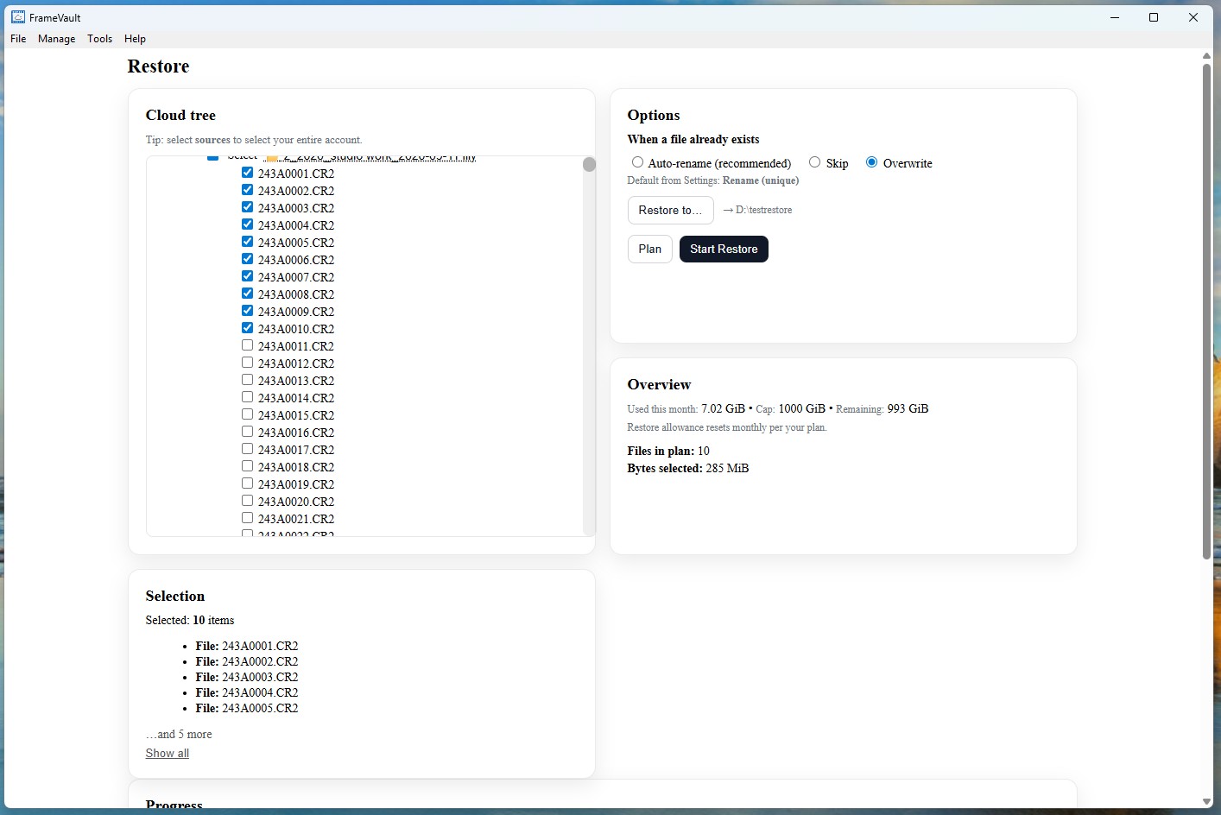
Task: Uncheck the Select All checkbox in tree
Action: pyautogui.click(x=212, y=156)
